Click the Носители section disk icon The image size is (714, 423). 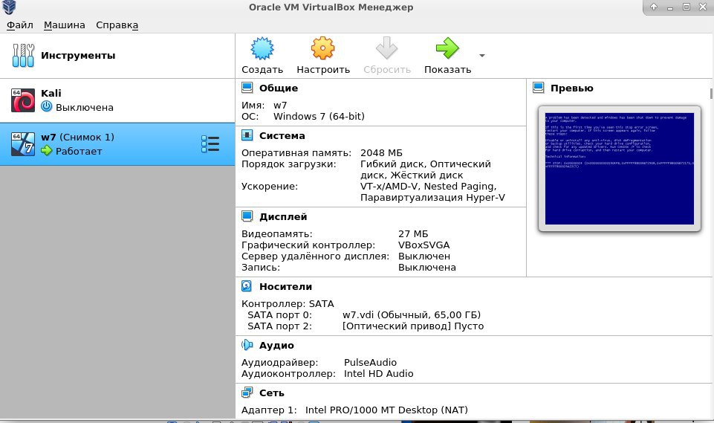[x=247, y=286]
